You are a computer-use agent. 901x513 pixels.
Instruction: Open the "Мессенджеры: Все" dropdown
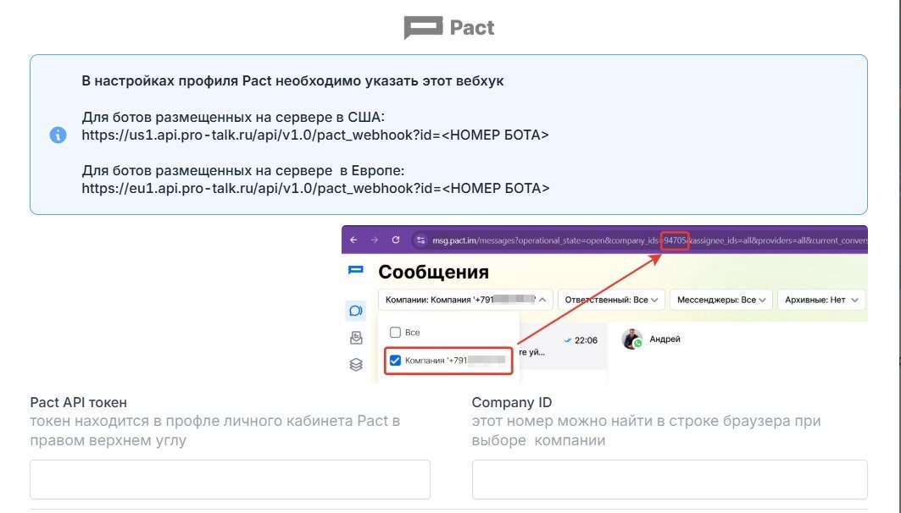coord(721,300)
